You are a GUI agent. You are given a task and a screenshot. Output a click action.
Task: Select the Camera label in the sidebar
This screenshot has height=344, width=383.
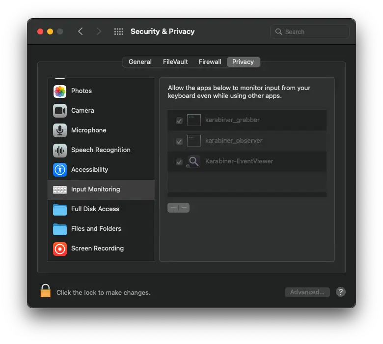tap(82, 110)
